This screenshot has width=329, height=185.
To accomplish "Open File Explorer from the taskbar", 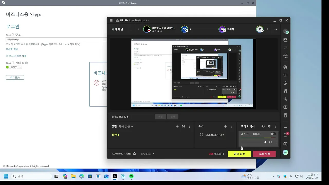I will (73, 176).
